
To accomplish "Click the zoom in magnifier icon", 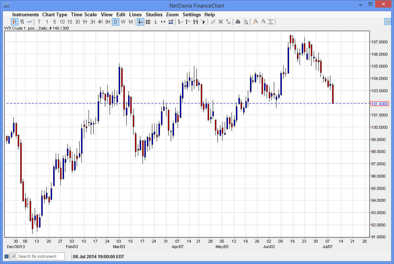I will (x=255, y=22).
